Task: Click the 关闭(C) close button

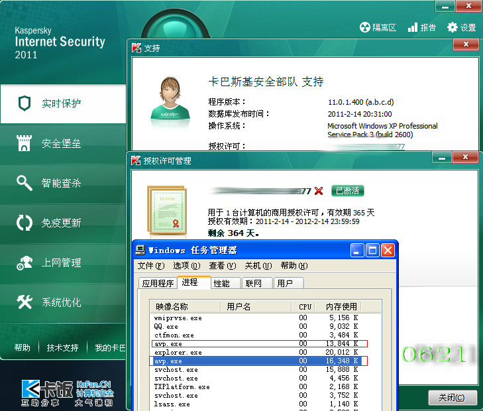Action: 452,398
